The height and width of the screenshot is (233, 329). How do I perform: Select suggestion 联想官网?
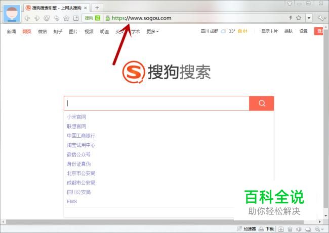click(76, 126)
